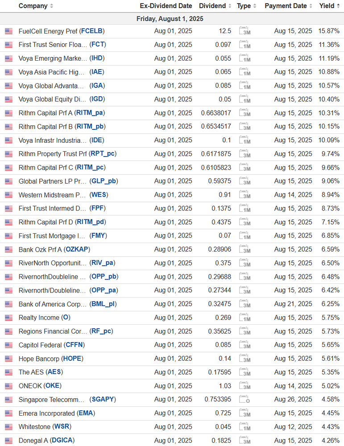Viewport: 344px width, 446px height.
Task: Click the flag icon next to Realty Income
Action: (x=8, y=318)
